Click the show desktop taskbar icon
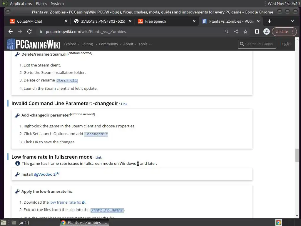This screenshot has height=226, width=301. (4, 222)
